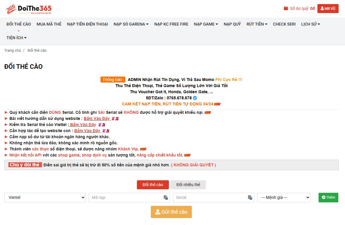
Task: Click the HOT icon next to Khách Vip
Action: [143, 149]
